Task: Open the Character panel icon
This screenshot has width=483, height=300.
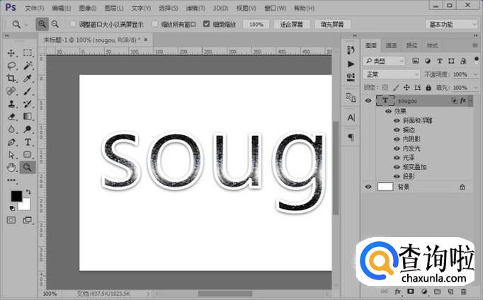Action: tap(351, 117)
